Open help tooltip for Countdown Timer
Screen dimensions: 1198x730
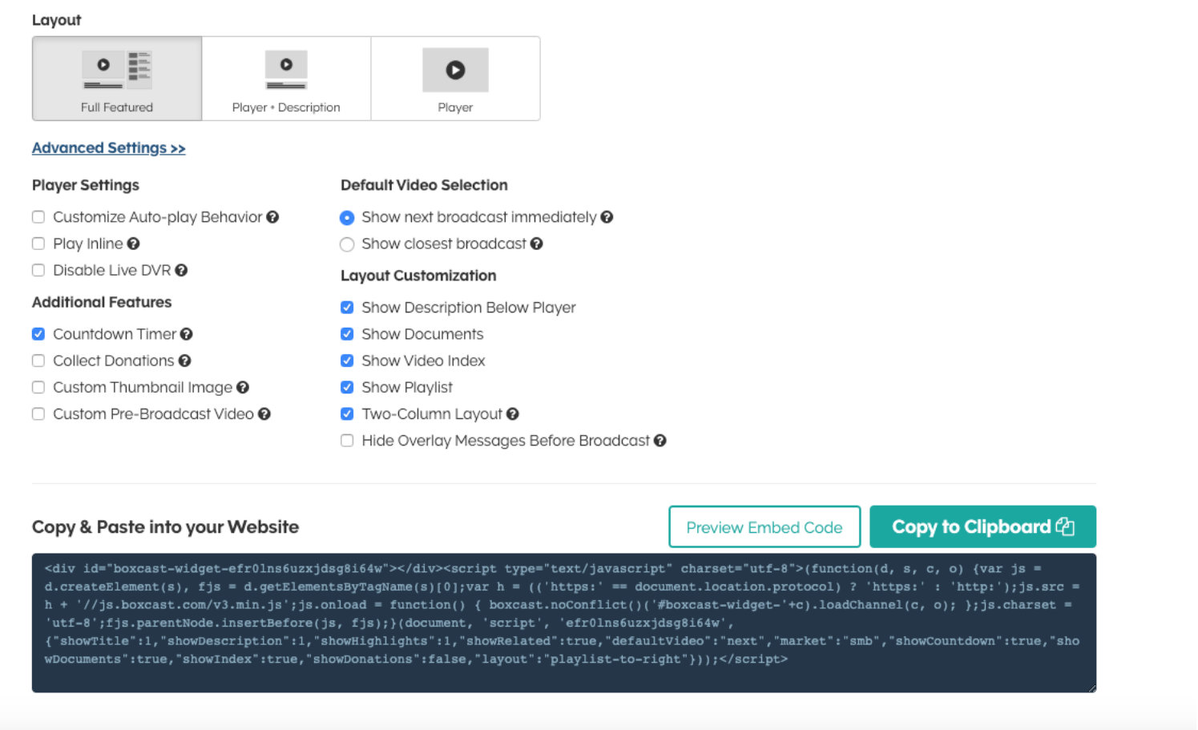coord(187,333)
